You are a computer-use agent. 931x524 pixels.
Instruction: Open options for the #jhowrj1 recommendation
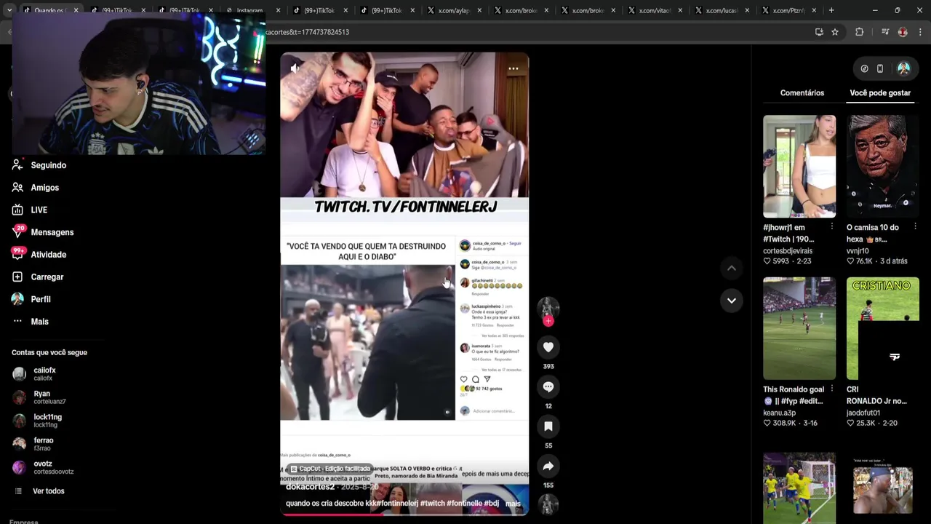(831, 226)
